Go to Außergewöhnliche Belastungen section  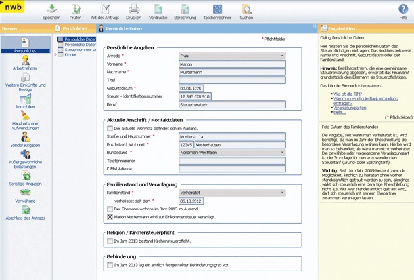pos(26,159)
